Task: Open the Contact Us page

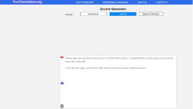Action: 162,2
